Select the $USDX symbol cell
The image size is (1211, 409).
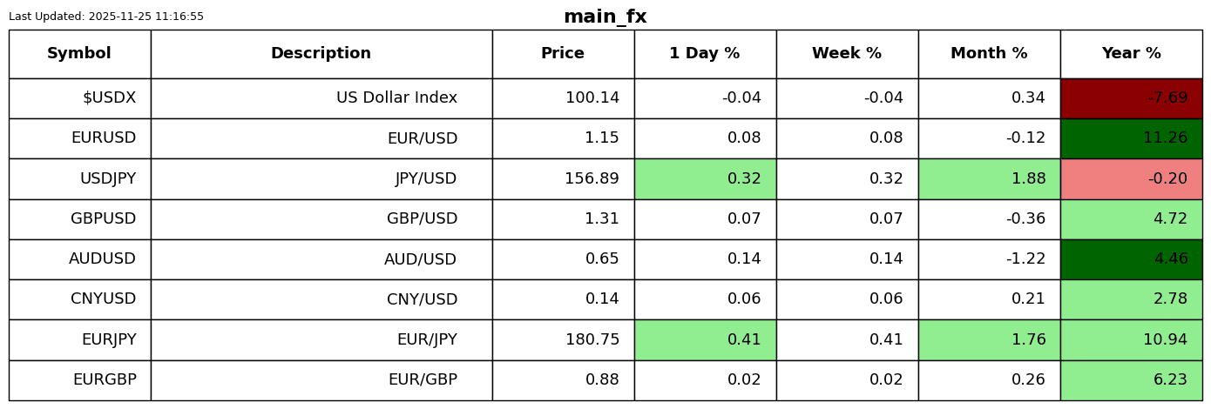click(79, 98)
